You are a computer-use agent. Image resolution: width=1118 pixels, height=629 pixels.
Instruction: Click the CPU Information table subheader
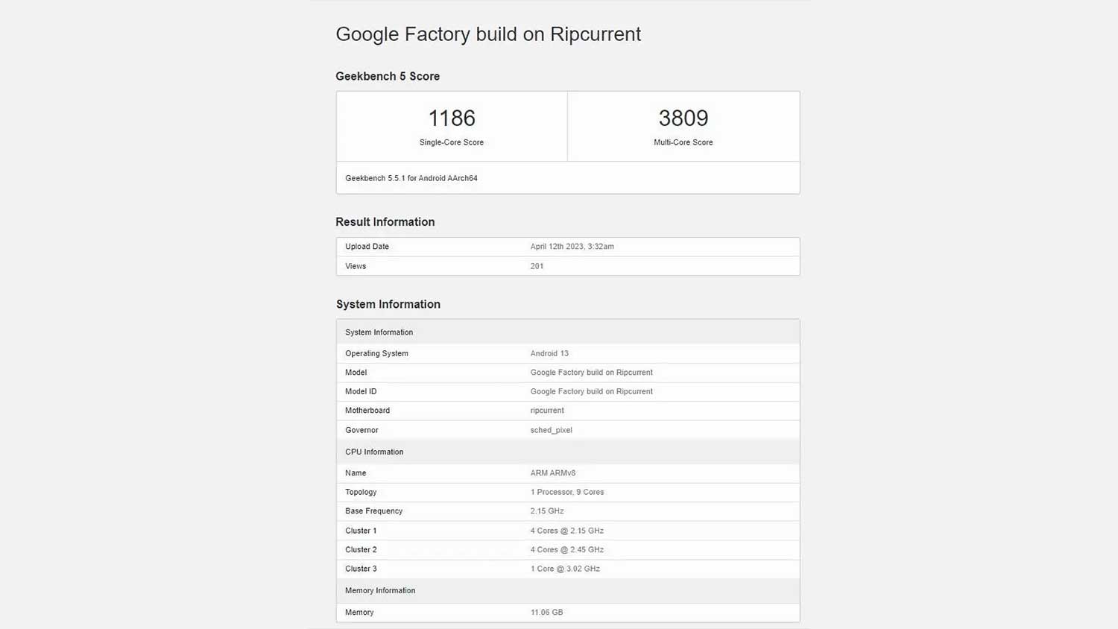click(374, 452)
